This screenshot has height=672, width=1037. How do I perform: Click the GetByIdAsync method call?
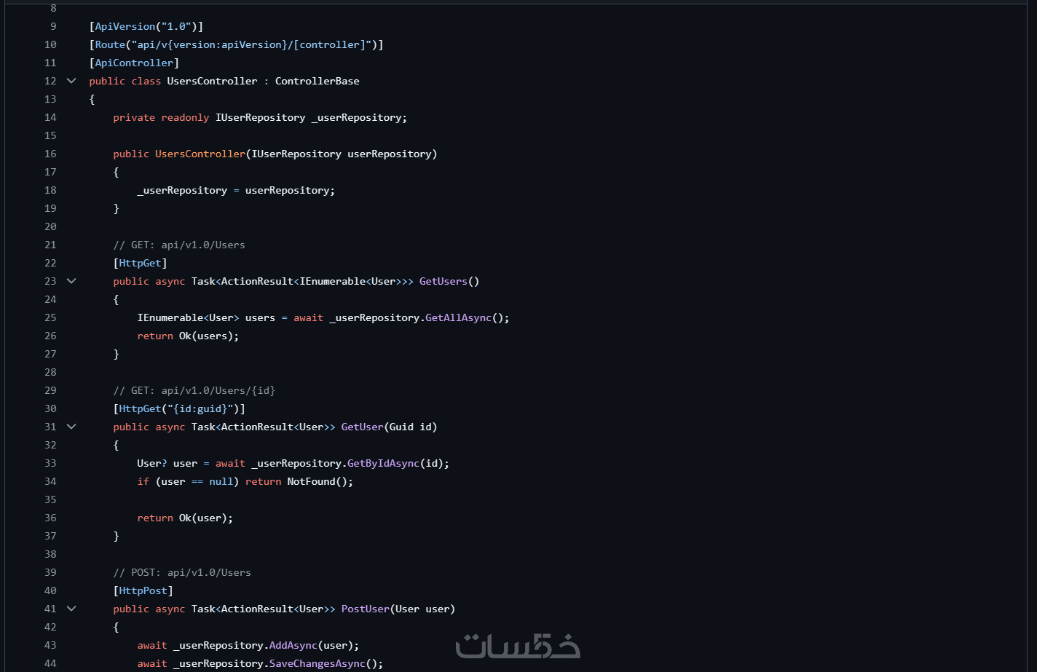click(383, 463)
